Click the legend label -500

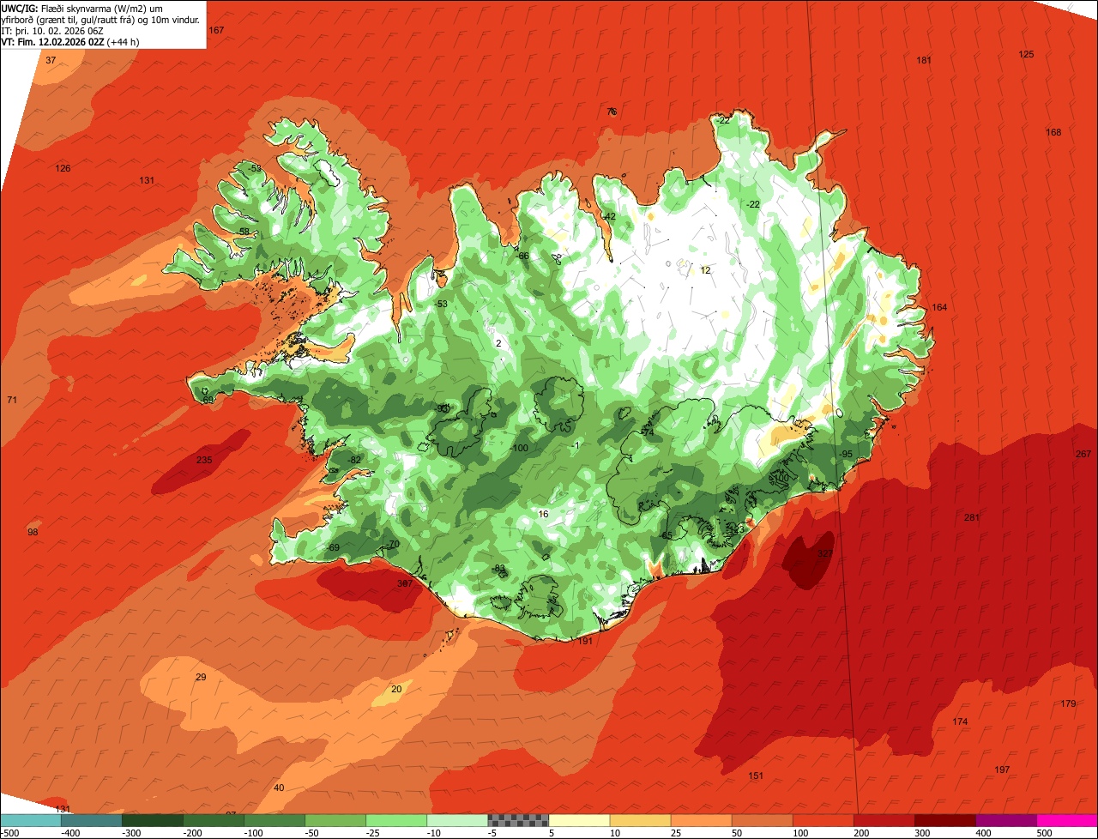point(9,833)
